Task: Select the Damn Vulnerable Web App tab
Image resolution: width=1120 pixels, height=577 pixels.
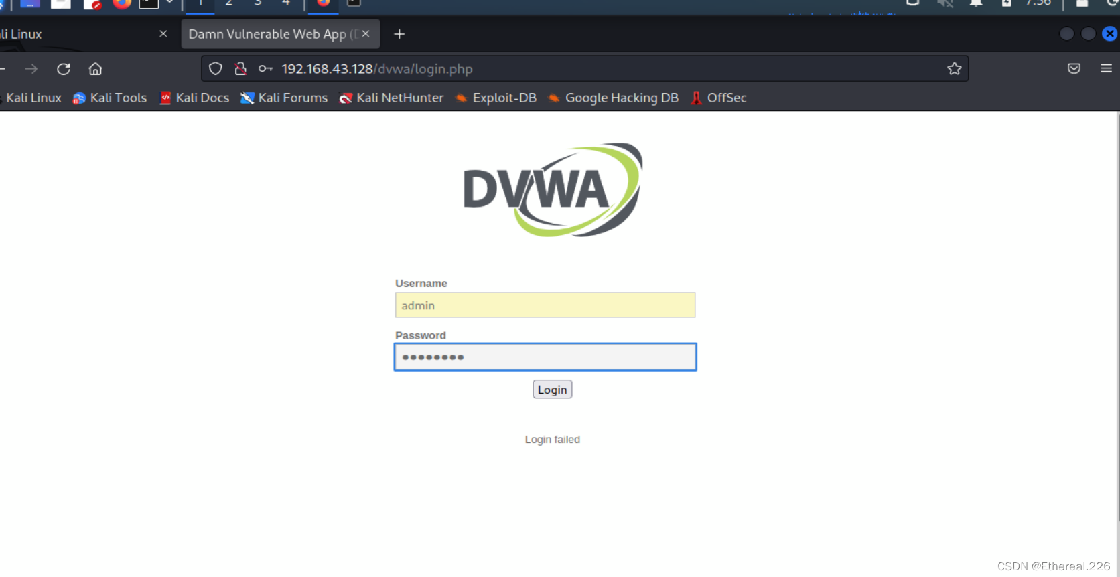Action: point(280,34)
